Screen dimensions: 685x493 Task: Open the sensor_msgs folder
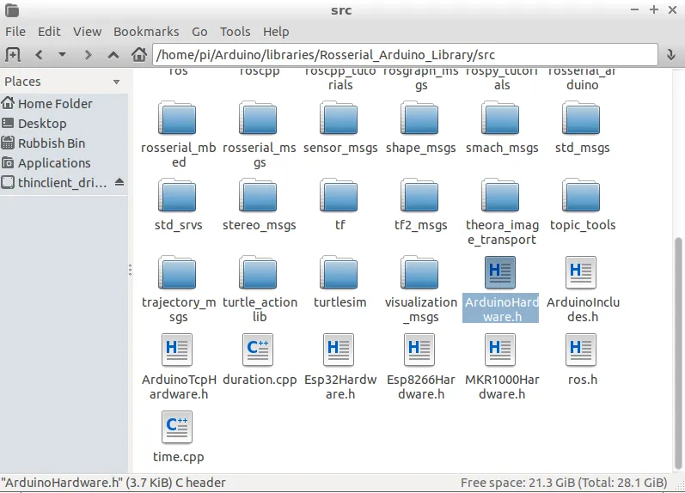click(339, 119)
